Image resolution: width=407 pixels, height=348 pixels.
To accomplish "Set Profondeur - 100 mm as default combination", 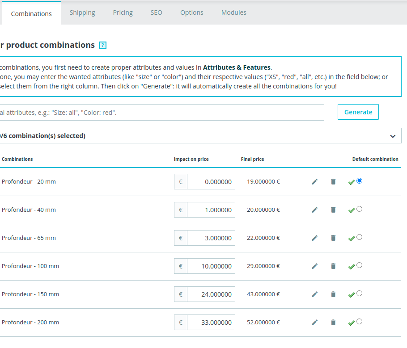I will pyautogui.click(x=360, y=265).
